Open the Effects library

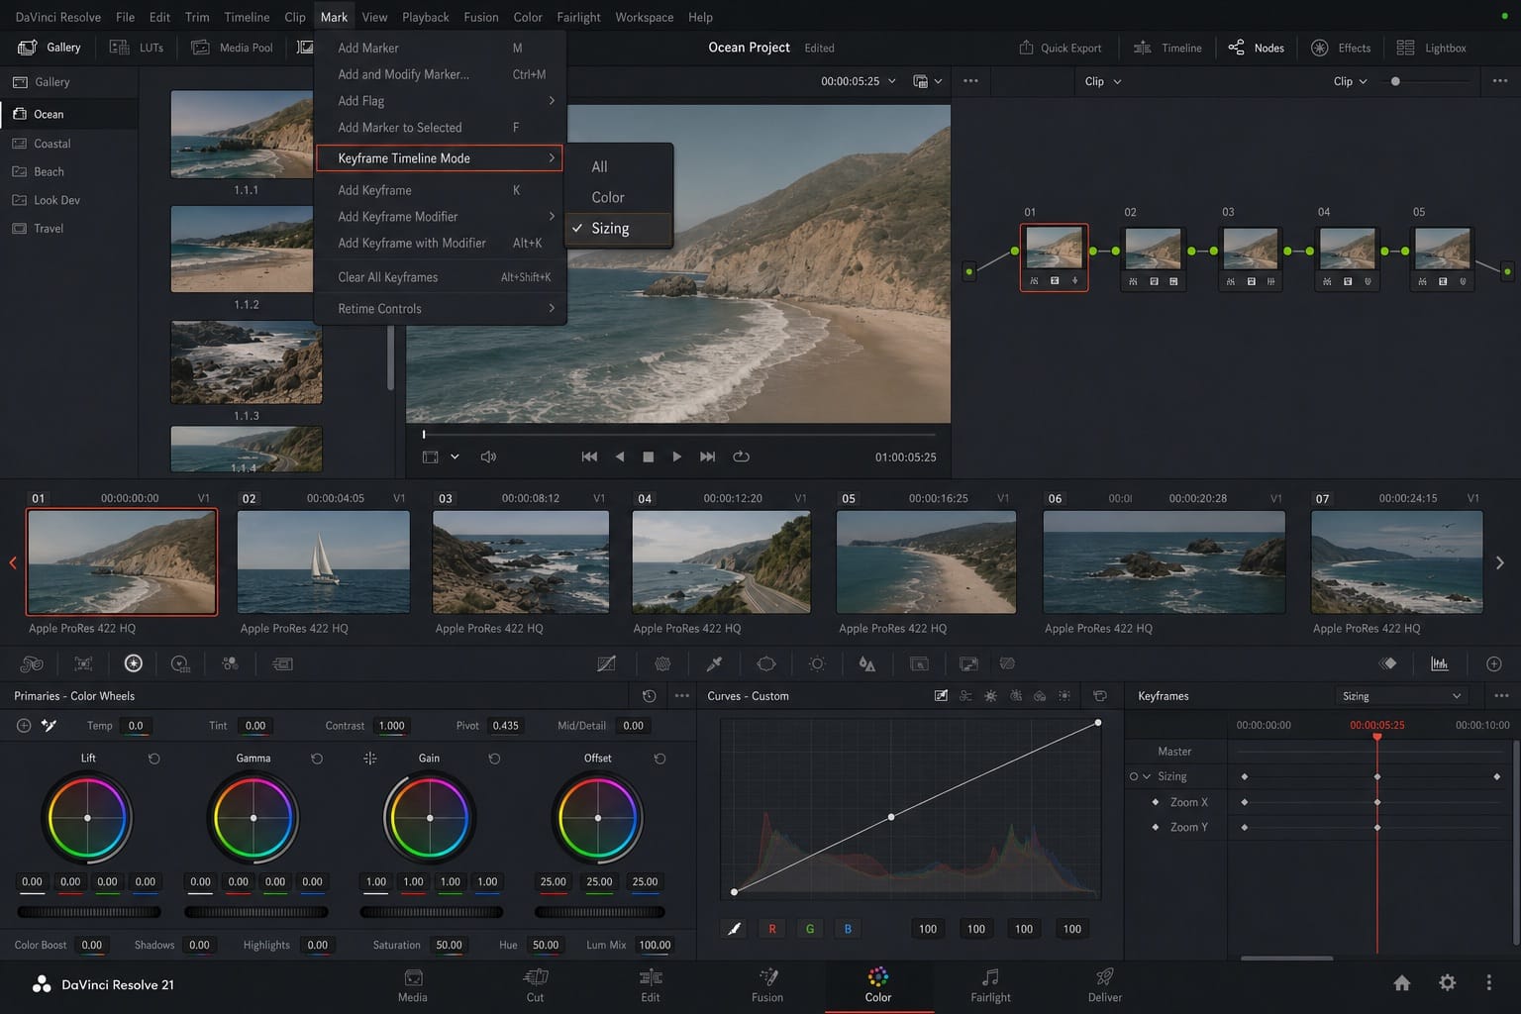point(1342,48)
